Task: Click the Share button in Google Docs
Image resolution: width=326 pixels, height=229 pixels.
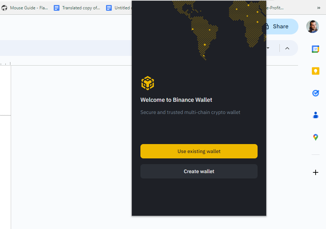Action: click(282, 27)
